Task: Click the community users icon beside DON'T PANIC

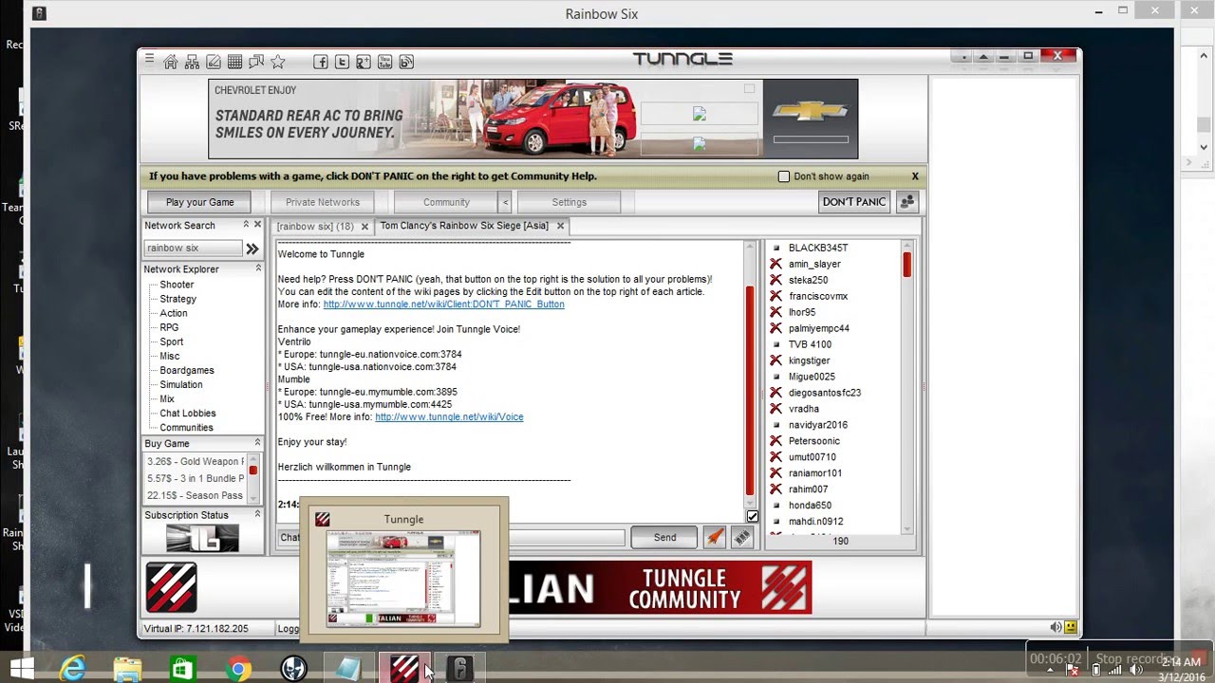Action: pos(907,202)
